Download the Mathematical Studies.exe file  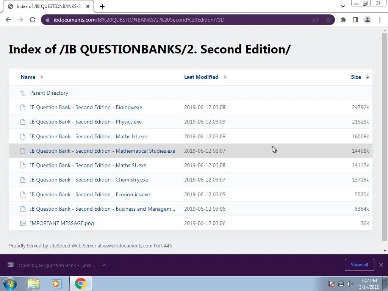click(103, 151)
